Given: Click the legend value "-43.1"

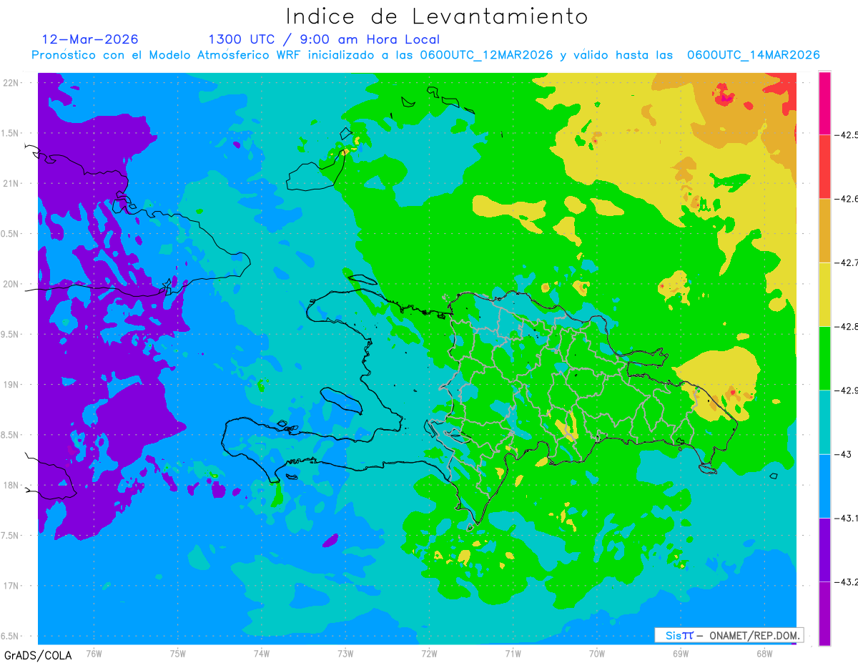Looking at the screenshot, I should coord(847,518).
